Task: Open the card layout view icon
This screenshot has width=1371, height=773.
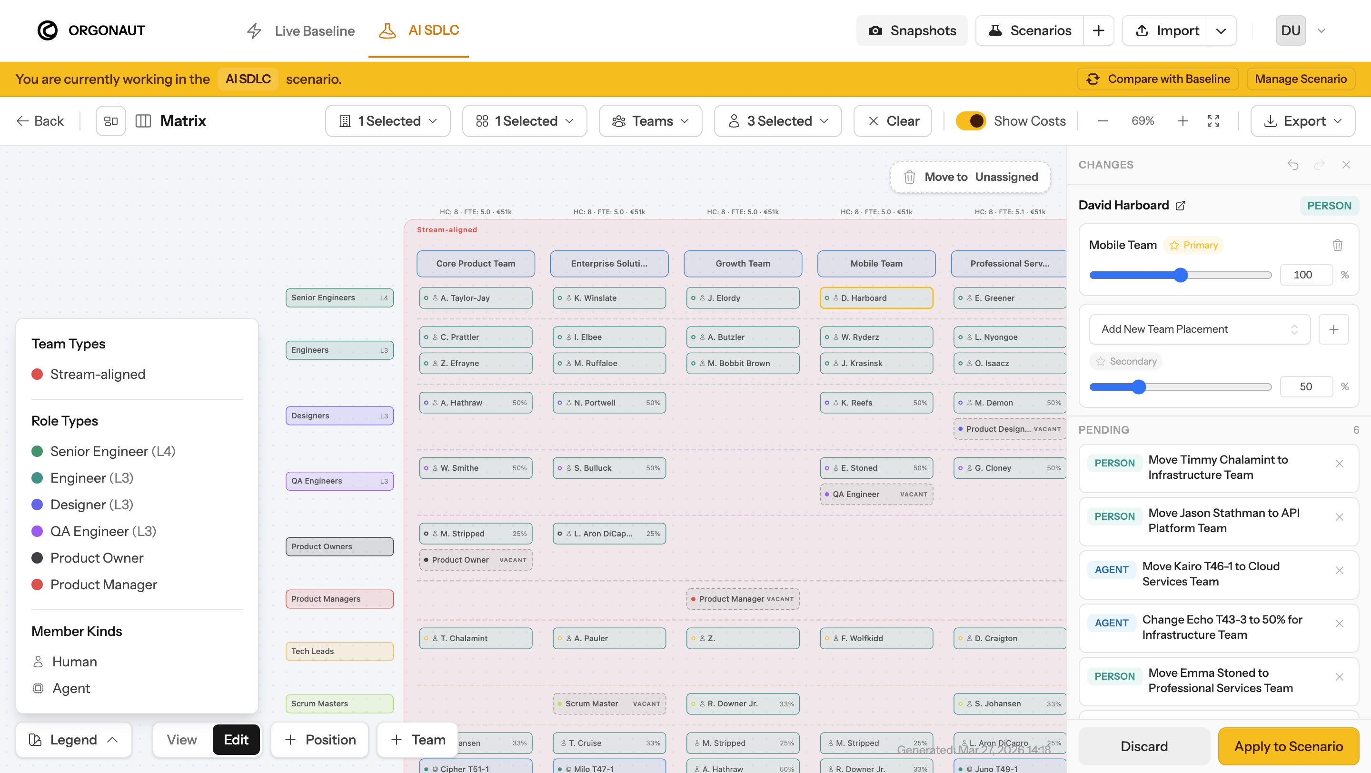Action: [x=111, y=121]
